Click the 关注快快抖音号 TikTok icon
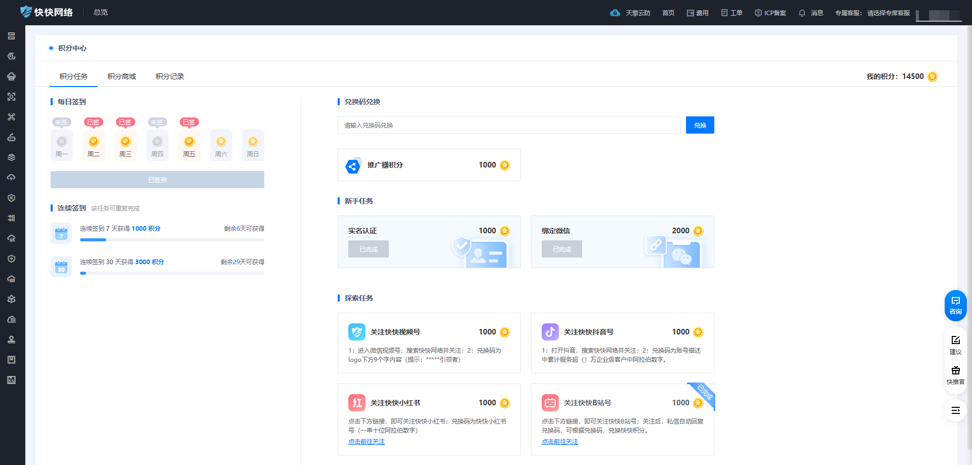 550,332
